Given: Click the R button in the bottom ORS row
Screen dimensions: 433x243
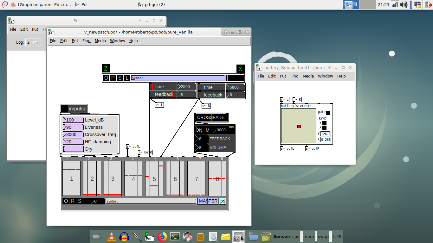Looking at the screenshot, I should (73, 201).
